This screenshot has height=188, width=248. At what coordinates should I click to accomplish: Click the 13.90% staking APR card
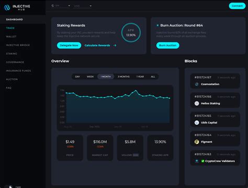coord(160,148)
